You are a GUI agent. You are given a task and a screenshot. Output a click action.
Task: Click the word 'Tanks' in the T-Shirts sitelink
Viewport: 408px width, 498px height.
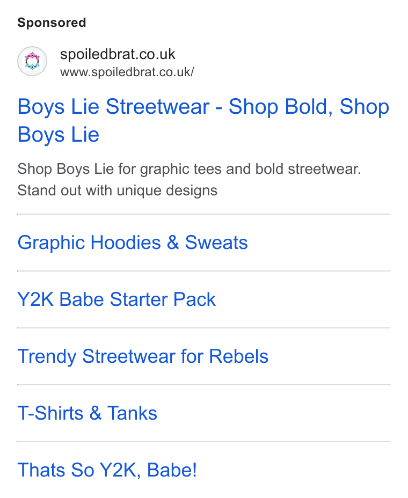(x=132, y=413)
